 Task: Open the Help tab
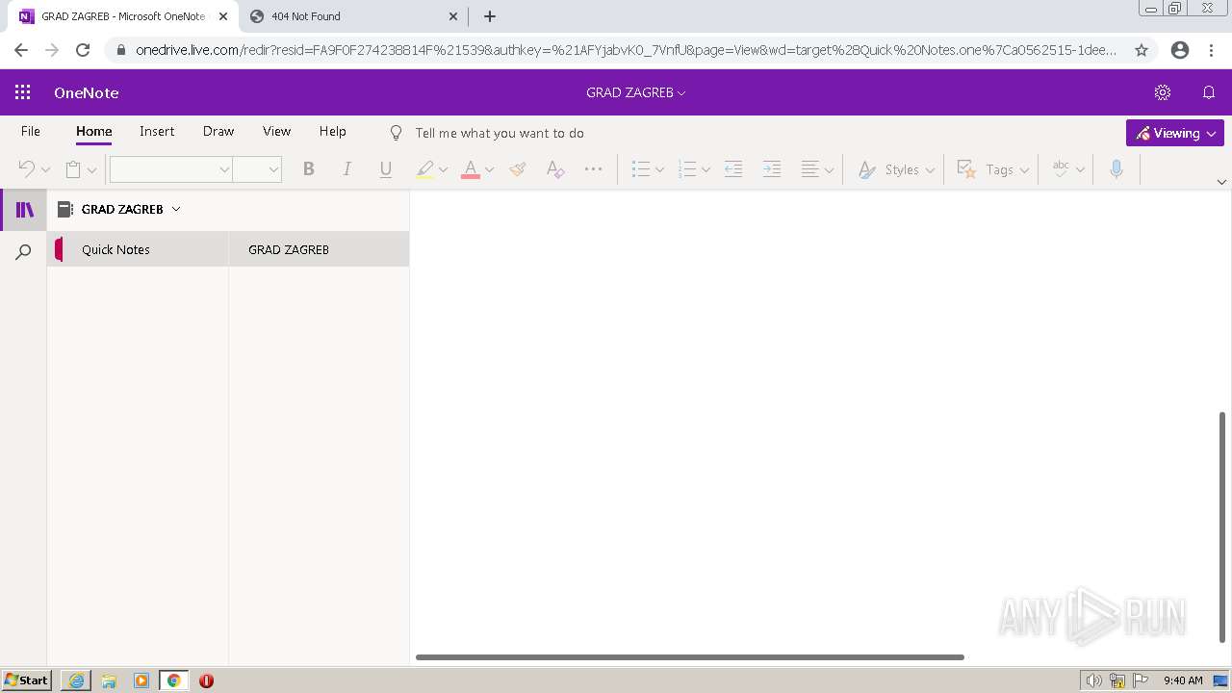click(333, 131)
